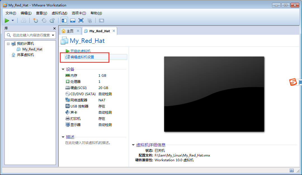The height and width of the screenshot is (175, 302).
Task: Take a snapshot using the toolbar icon
Action: tap(36, 20)
